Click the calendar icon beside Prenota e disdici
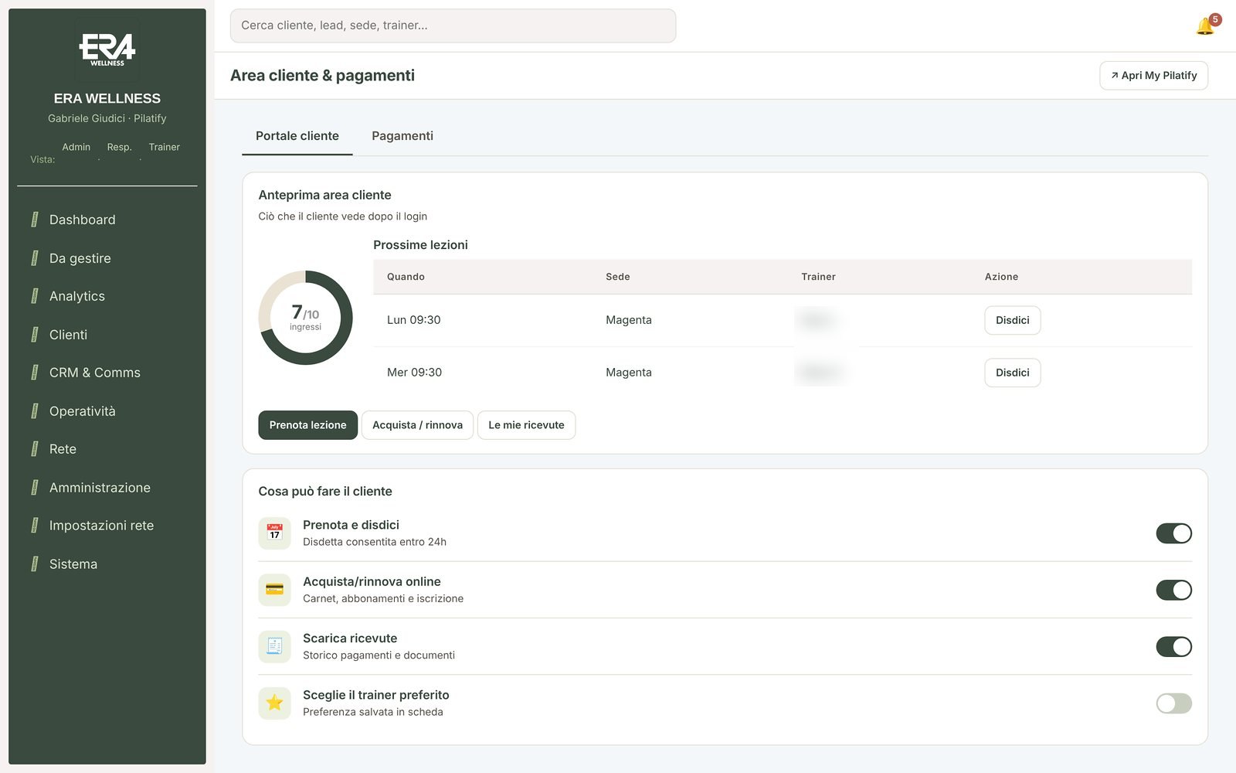The height and width of the screenshot is (773, 1236). [274, 533]
